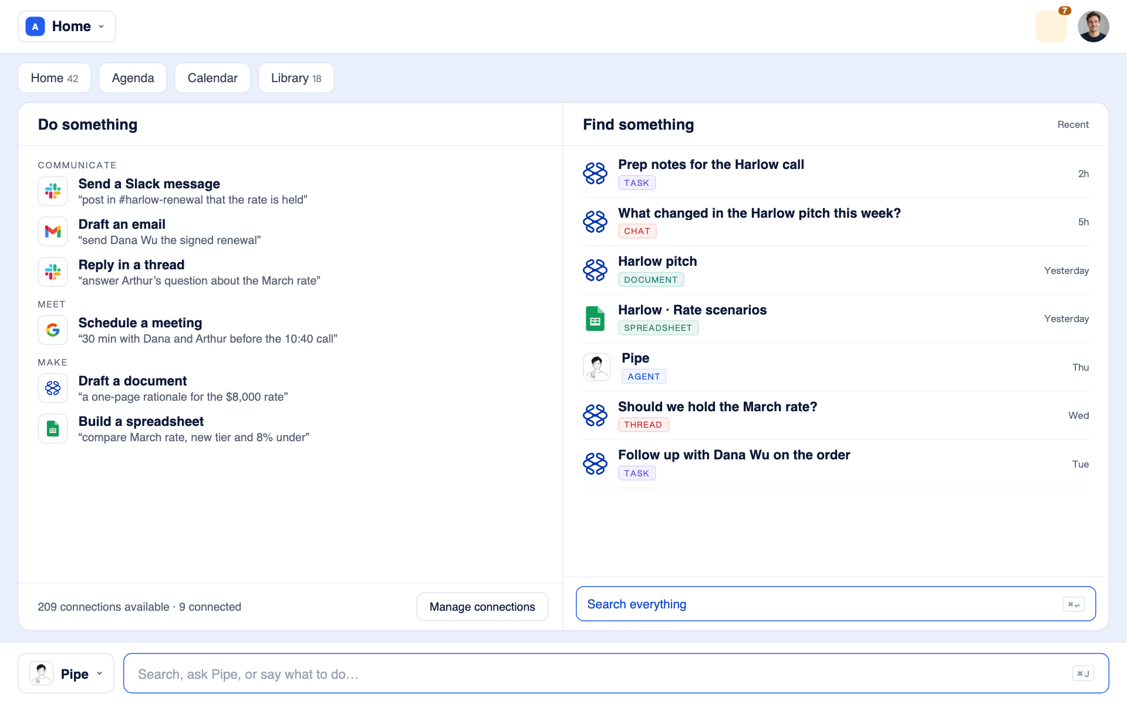Click the green spreadsheet icon for Harlow Rate scenarios
The height and width of the screenshot is (704, 1127).
[x=595, y=319]
